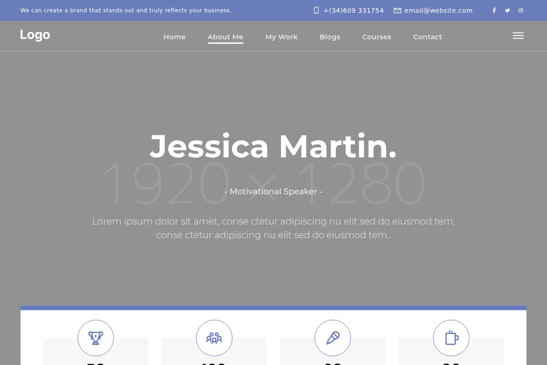Click the microphone icon circle
Image resolution: width=547 pixels, height=365 pixels.
(x=333, y=338)
